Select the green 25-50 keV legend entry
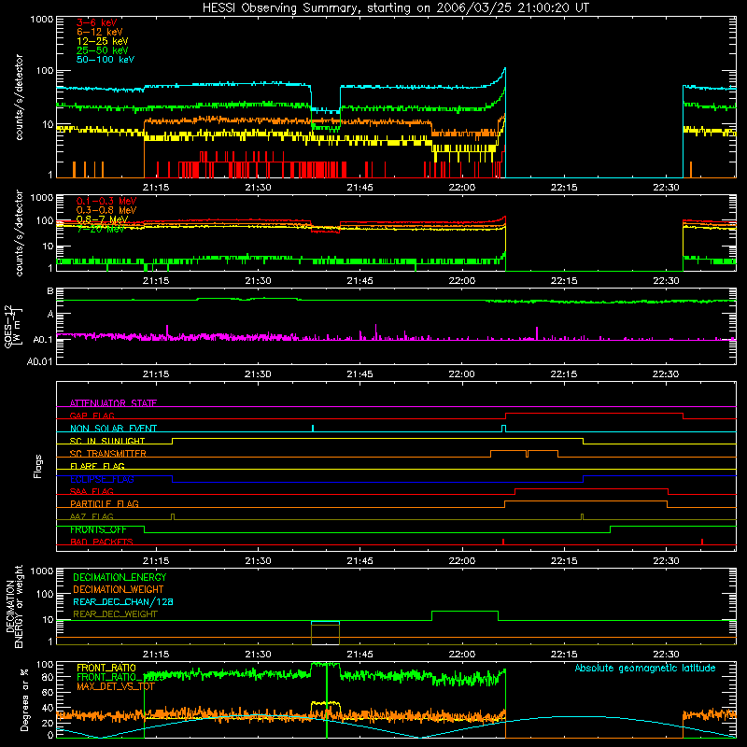 [x=103, y=50]
